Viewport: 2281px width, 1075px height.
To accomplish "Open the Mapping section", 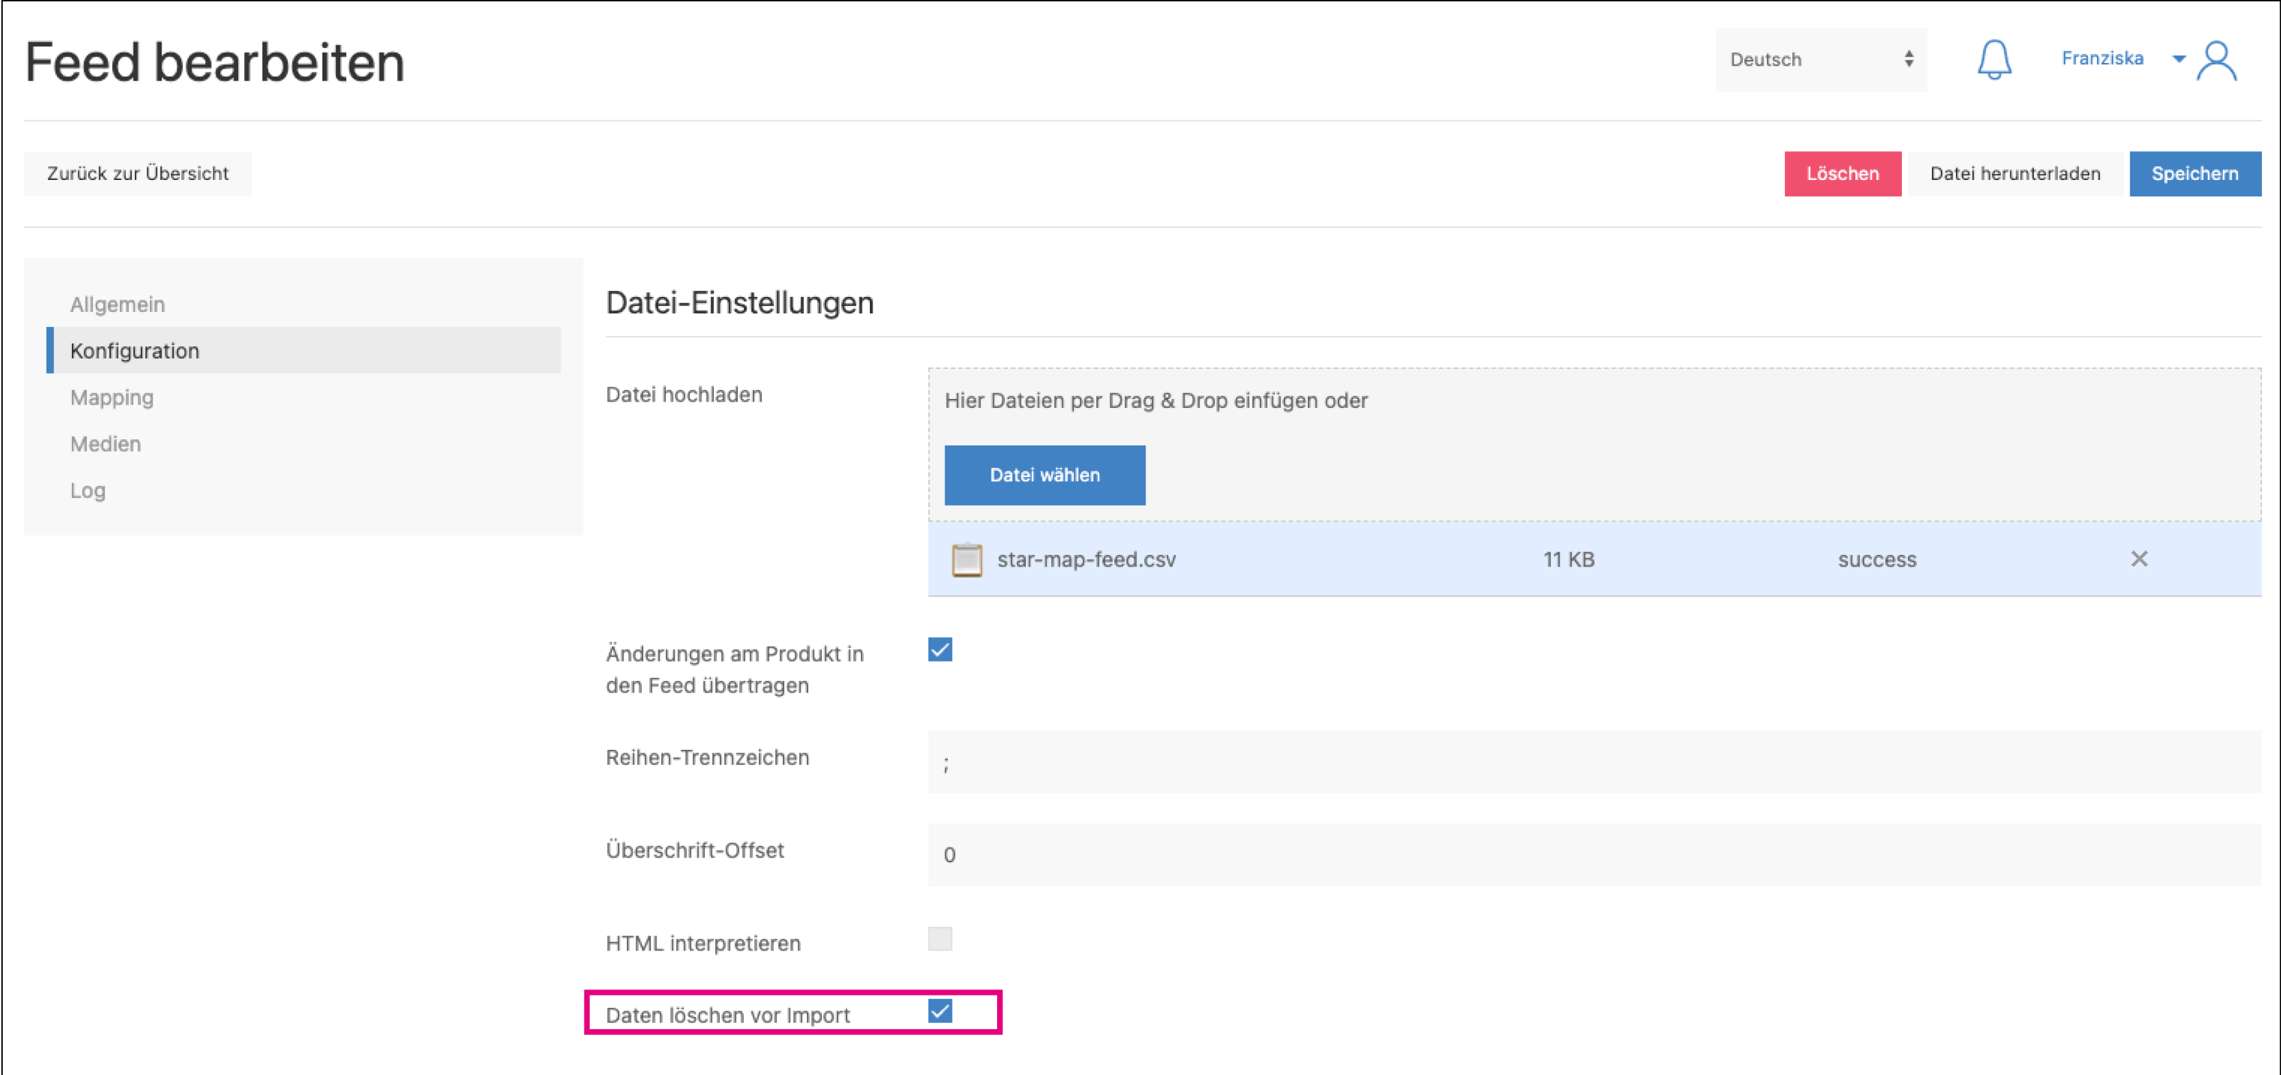I will (x=112, y=398).
